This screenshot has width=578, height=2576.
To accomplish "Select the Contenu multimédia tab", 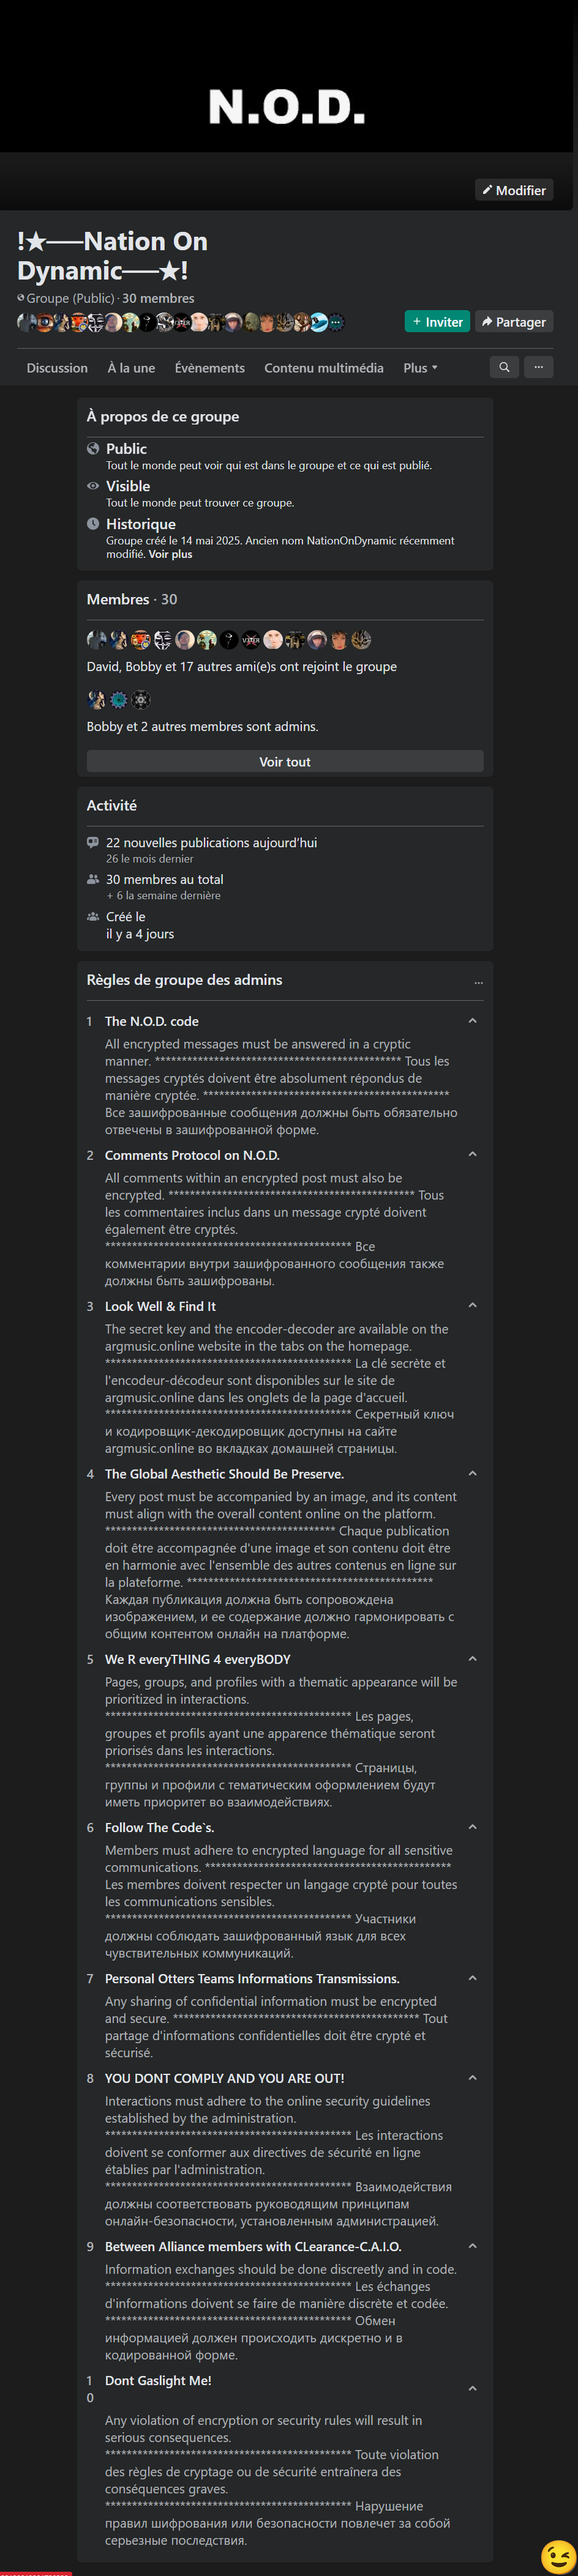I will (323, 368).
